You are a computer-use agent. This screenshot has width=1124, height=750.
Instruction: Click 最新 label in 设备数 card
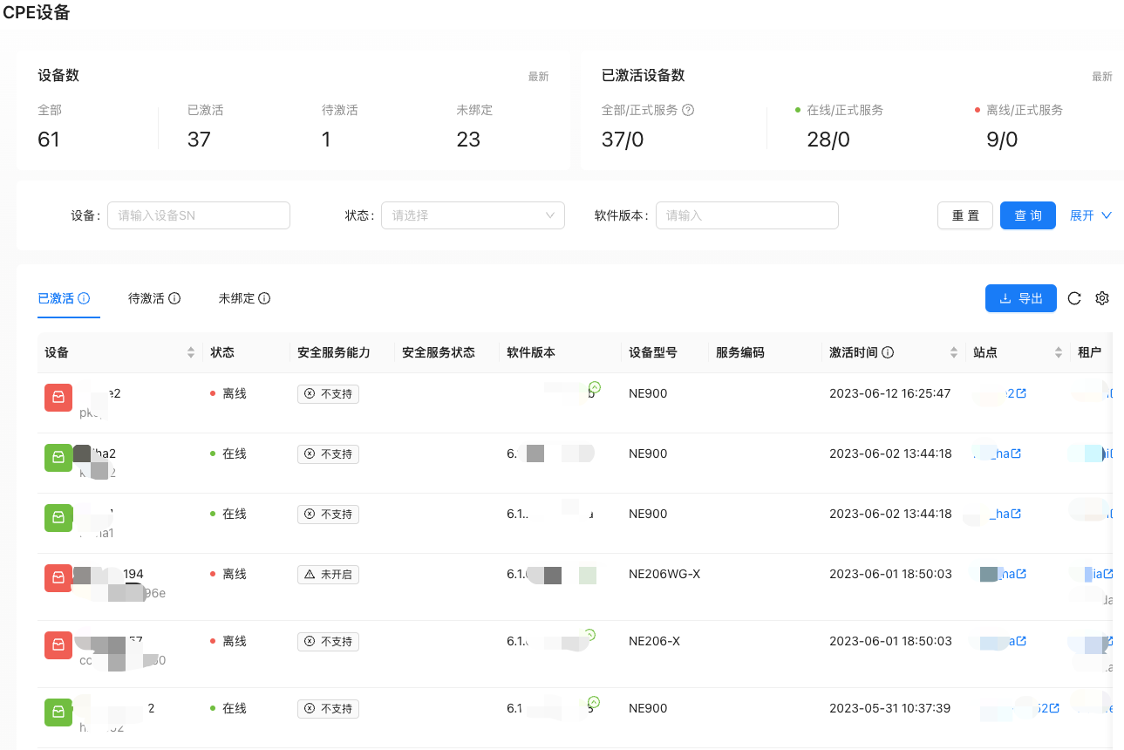538,77
